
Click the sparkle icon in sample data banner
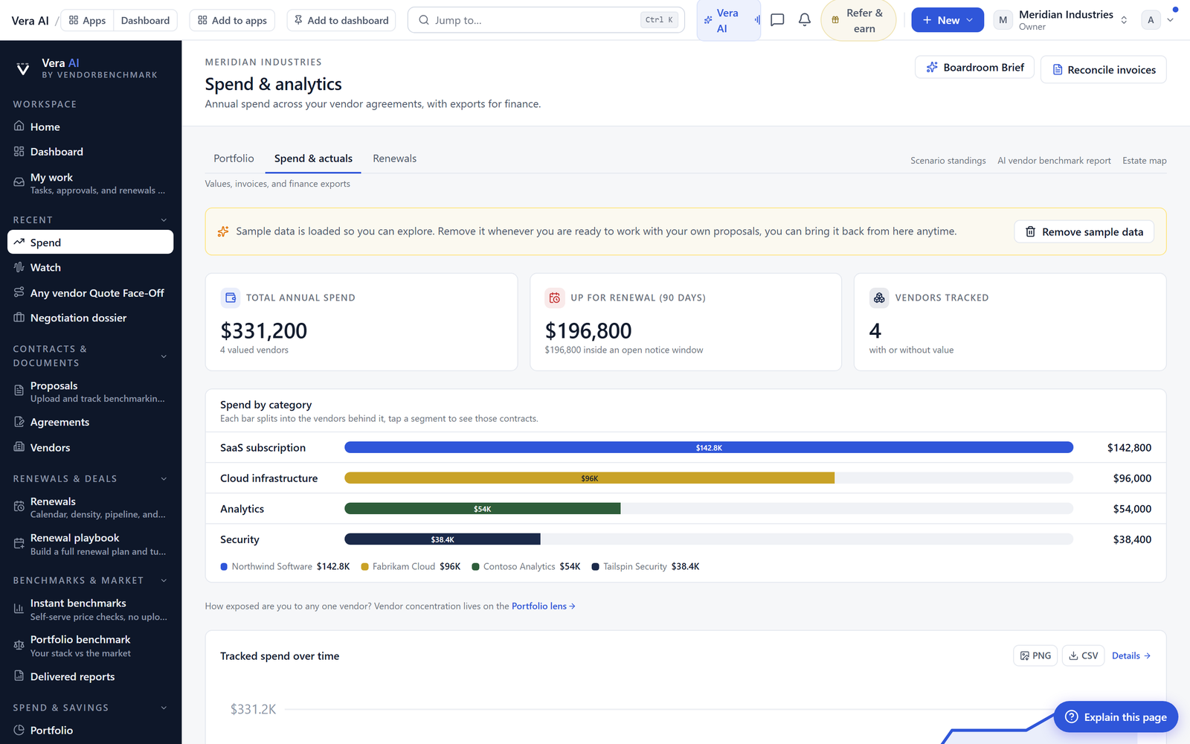point(223,231)
